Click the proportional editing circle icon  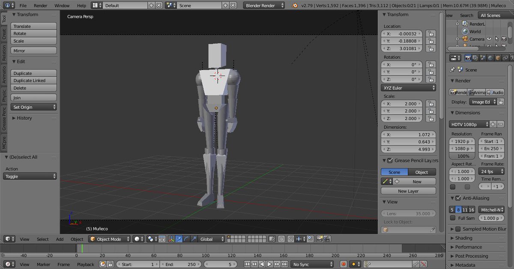(x=281, y=239)
